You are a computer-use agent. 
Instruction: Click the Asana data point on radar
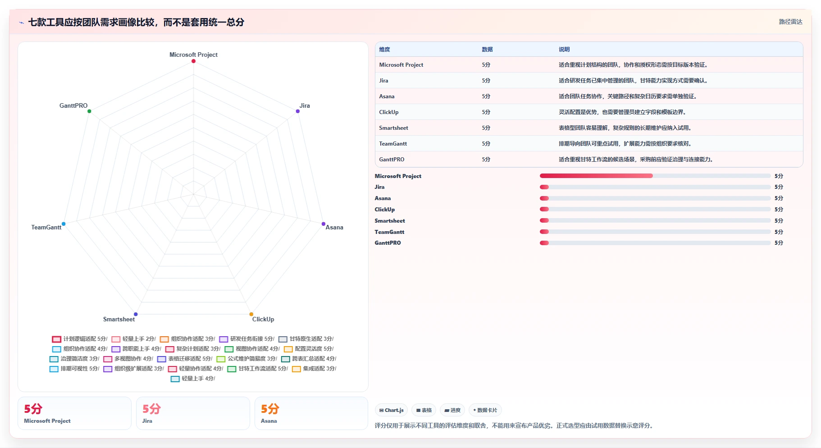point(324,224)
